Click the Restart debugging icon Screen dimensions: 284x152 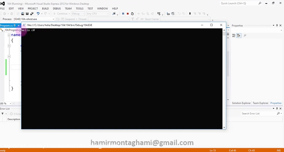[132, 14]
